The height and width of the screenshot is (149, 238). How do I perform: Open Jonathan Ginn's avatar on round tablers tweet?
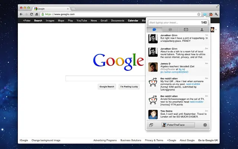[153, 52]
